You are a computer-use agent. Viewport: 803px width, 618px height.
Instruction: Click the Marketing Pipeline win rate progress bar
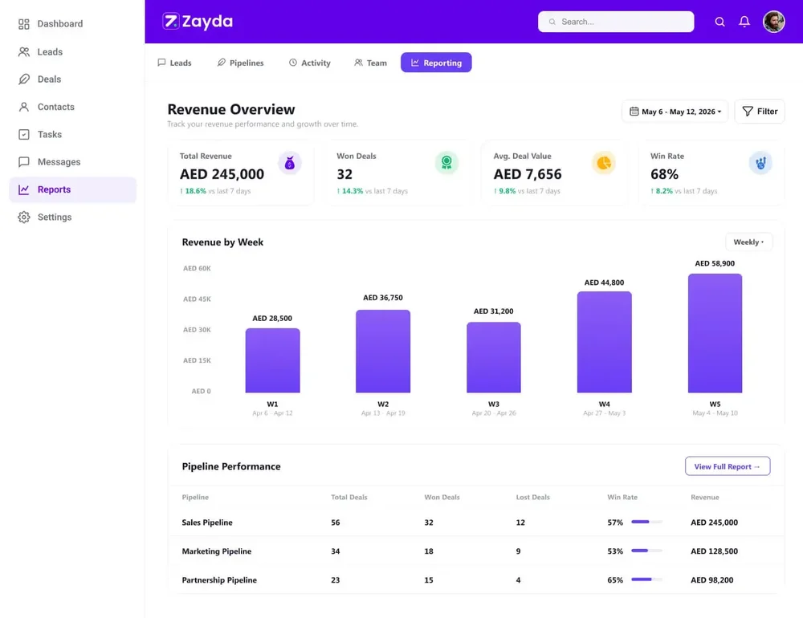pos(646,551)
